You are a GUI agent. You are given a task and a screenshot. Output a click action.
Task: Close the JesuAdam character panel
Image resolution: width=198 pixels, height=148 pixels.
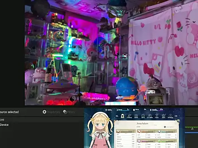pos(178,121)
